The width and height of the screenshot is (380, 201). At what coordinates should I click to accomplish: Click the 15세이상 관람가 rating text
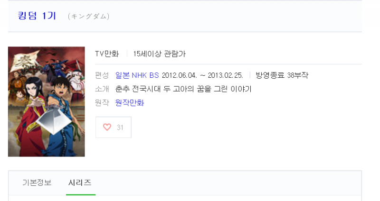[x=159, y=54]
